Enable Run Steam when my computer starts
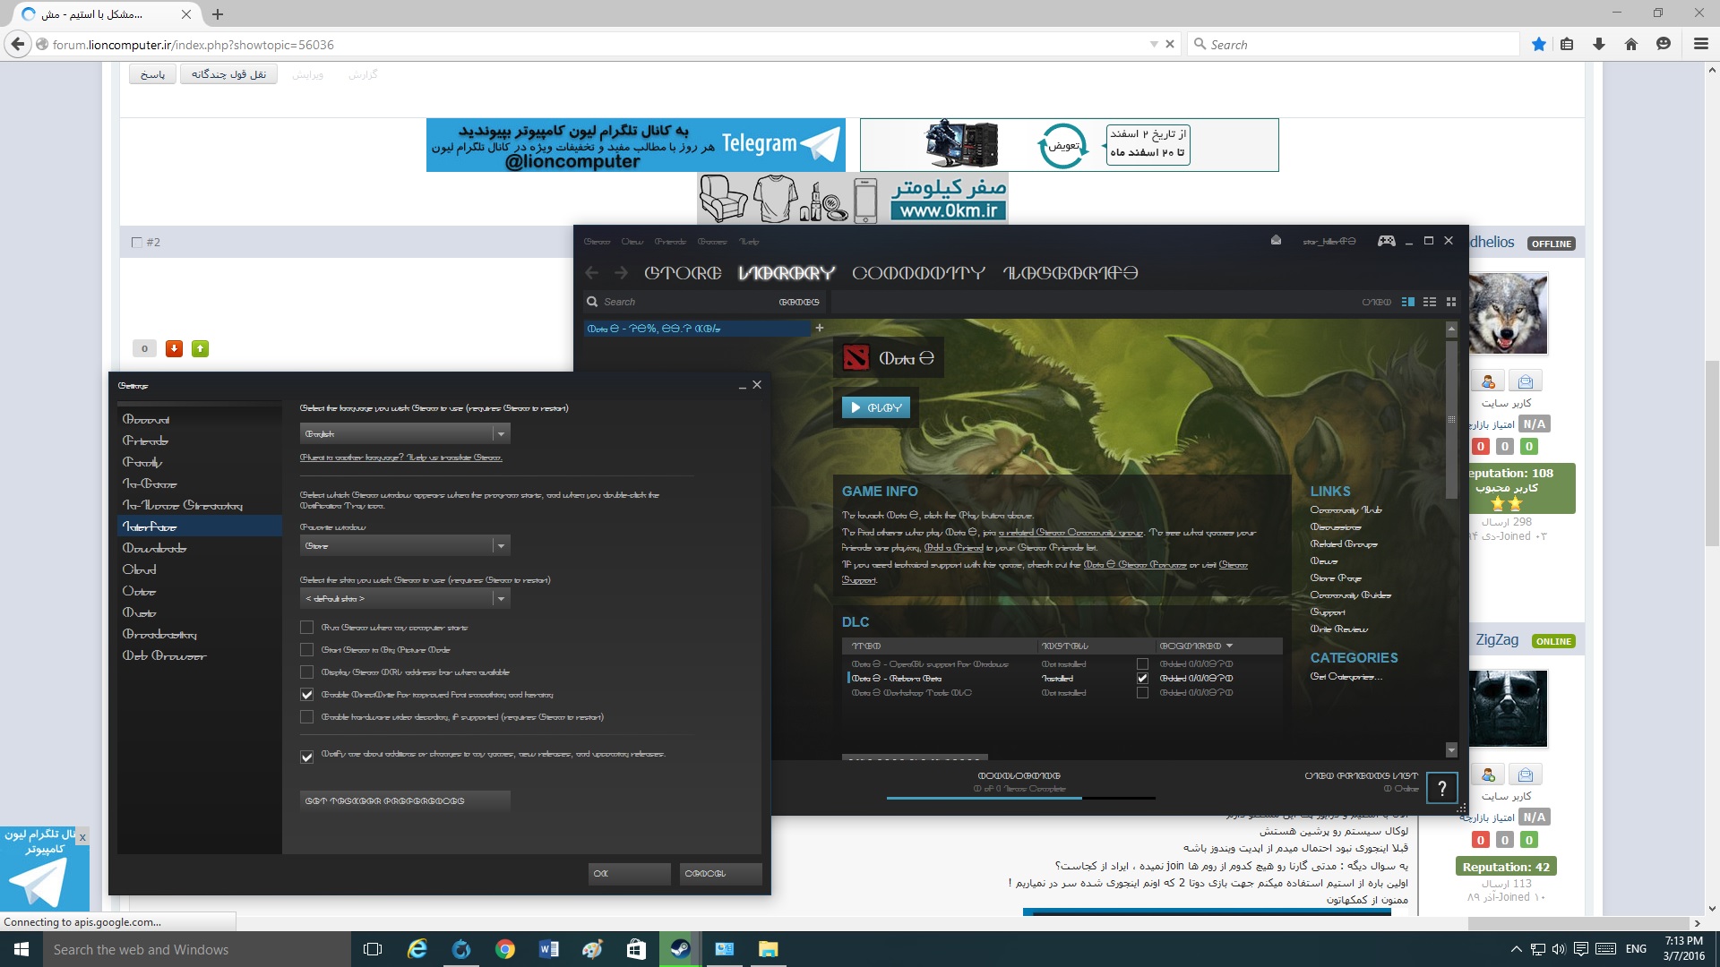The height and width of the screenshot is (967, 1720). point(307,628)
